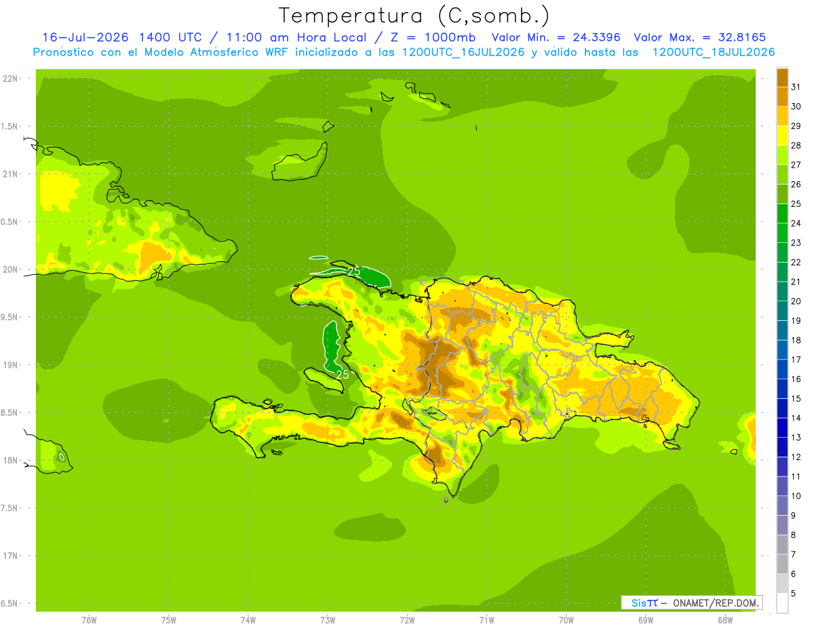Click the "74W" longitude label
814x629 pixels.
tap(248, 620)
